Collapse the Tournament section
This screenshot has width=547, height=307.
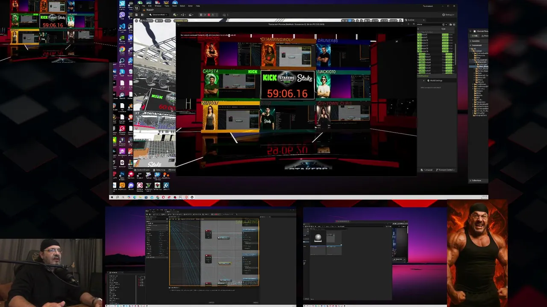pos(476,45)
